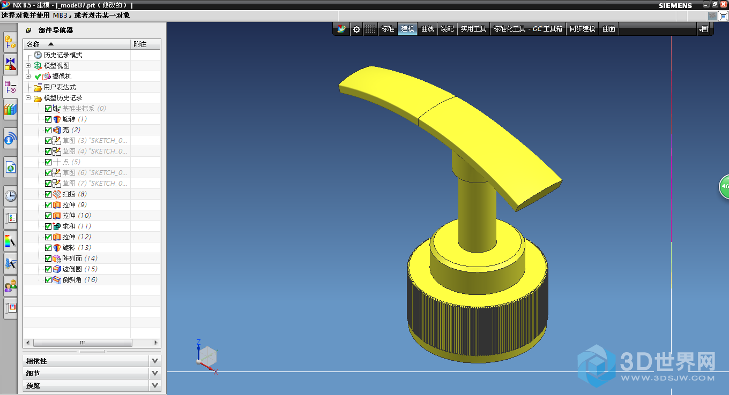The height and width of the screenshot is (395, 729).
Task: Click the navigator panel splitter grip handle
Action: 92,352
